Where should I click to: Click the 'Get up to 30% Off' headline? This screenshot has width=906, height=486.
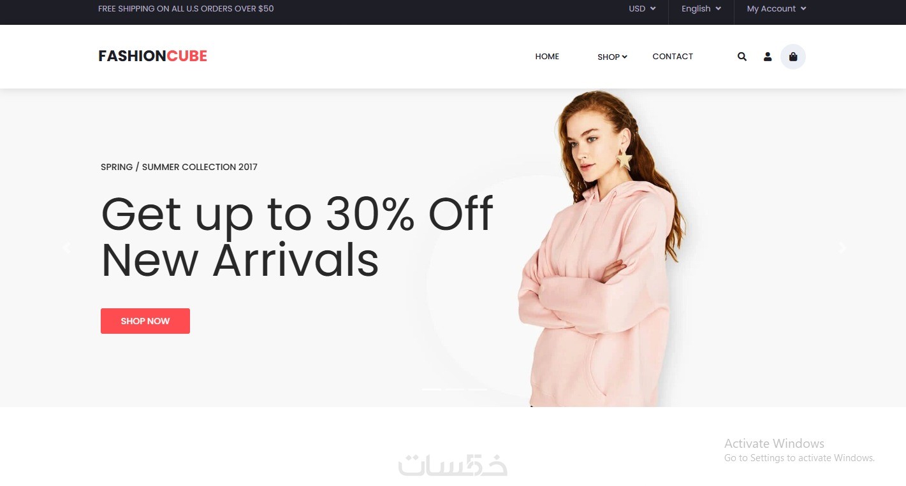coord(297,214)
